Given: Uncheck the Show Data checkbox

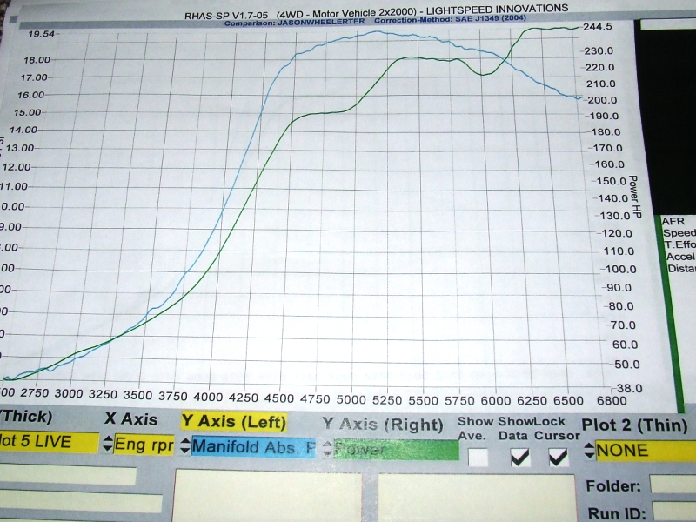Looking at the screenshot, I should [519, 456].
